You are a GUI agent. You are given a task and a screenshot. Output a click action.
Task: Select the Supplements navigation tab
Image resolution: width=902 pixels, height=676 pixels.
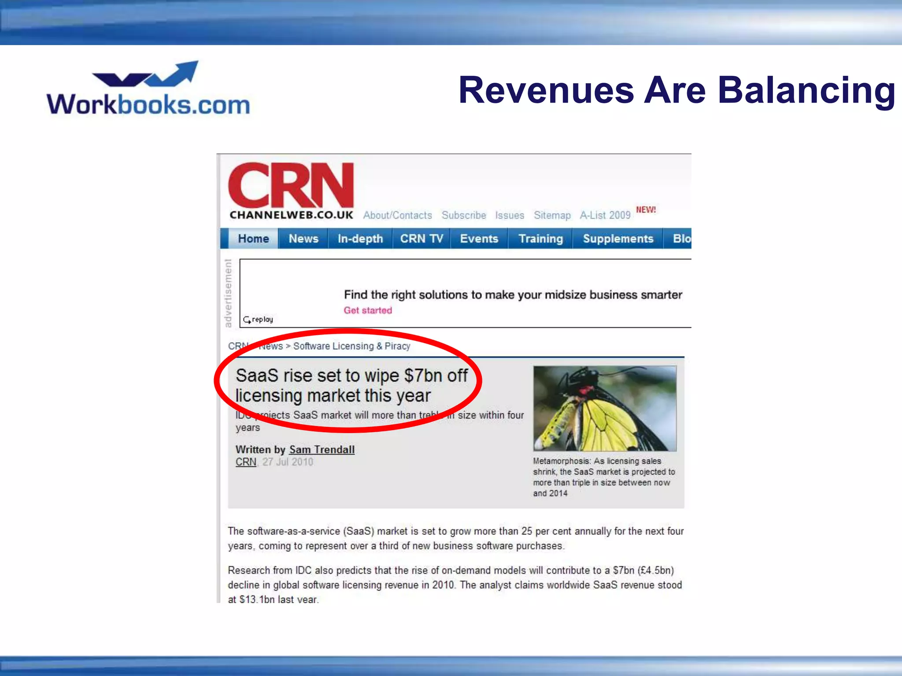[x=618, y=239]
